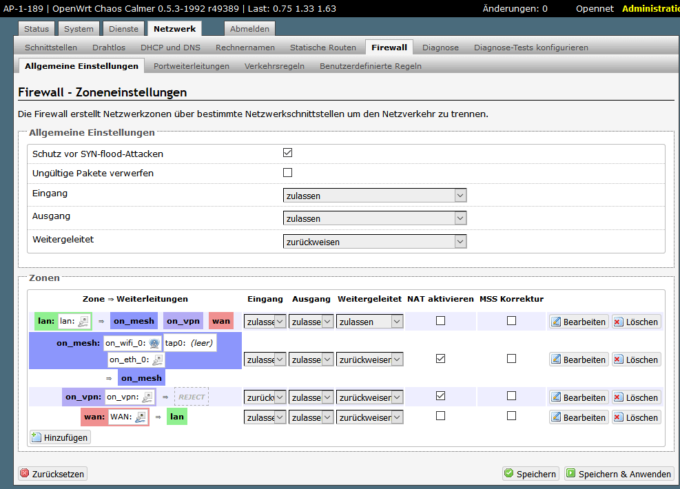680x489 pixels.
Task: Open the global Weitergeleitet policy dropdown
Action: (375, 242)
